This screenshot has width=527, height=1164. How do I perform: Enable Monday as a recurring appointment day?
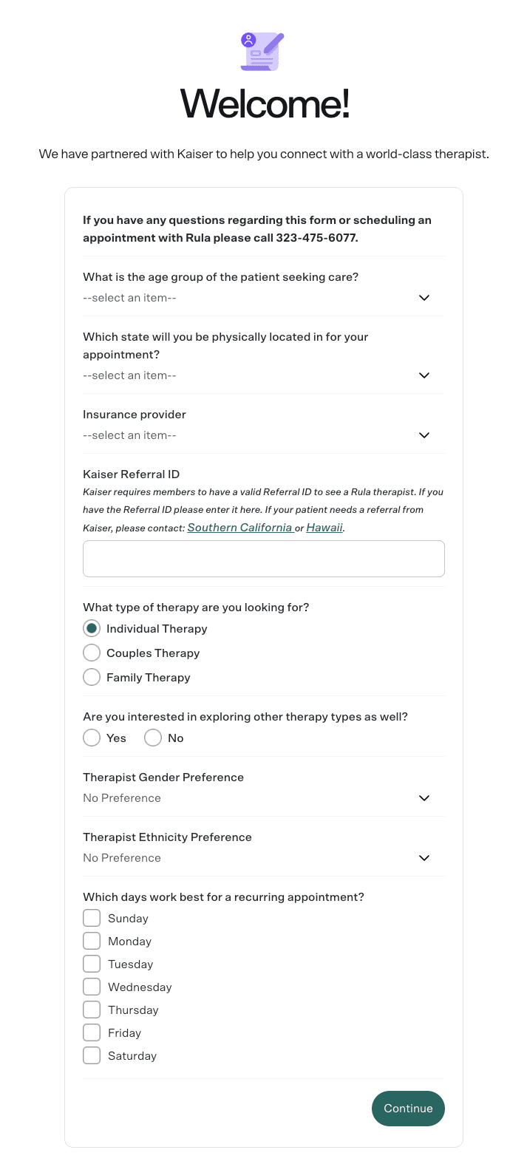(x=91, y=940)
